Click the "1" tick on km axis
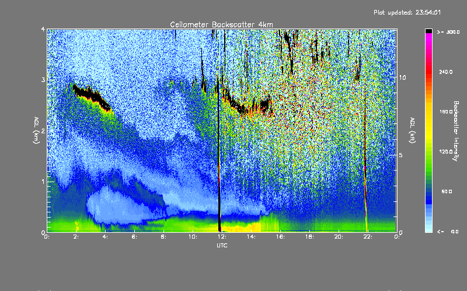 coord(43,182)
